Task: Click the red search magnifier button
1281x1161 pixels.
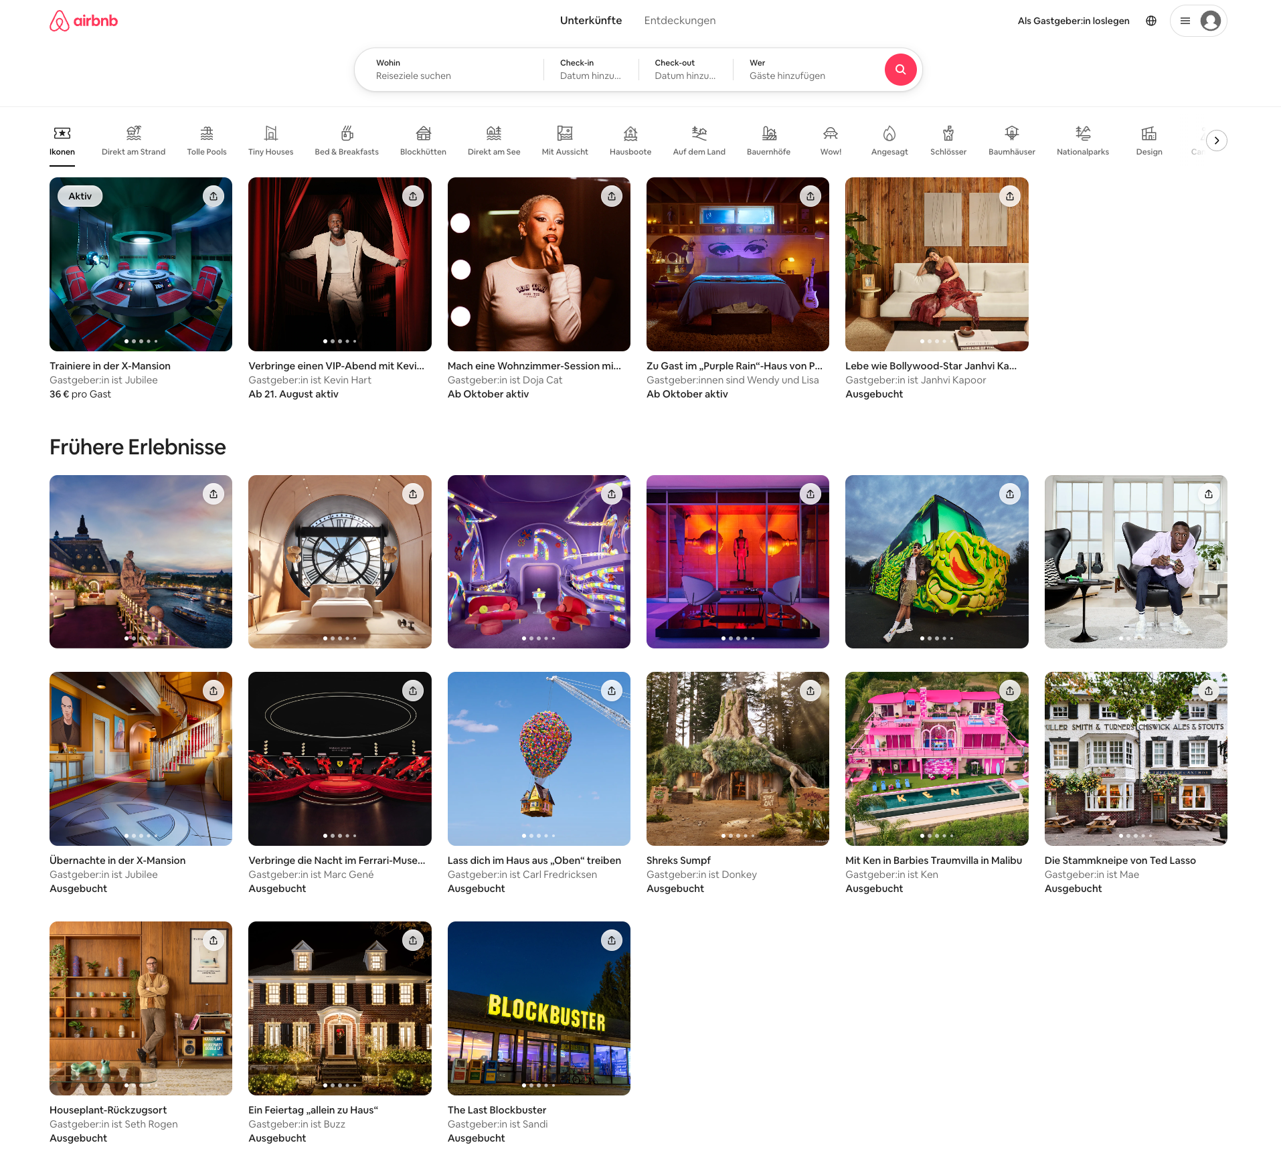Action: click(900, 70)
